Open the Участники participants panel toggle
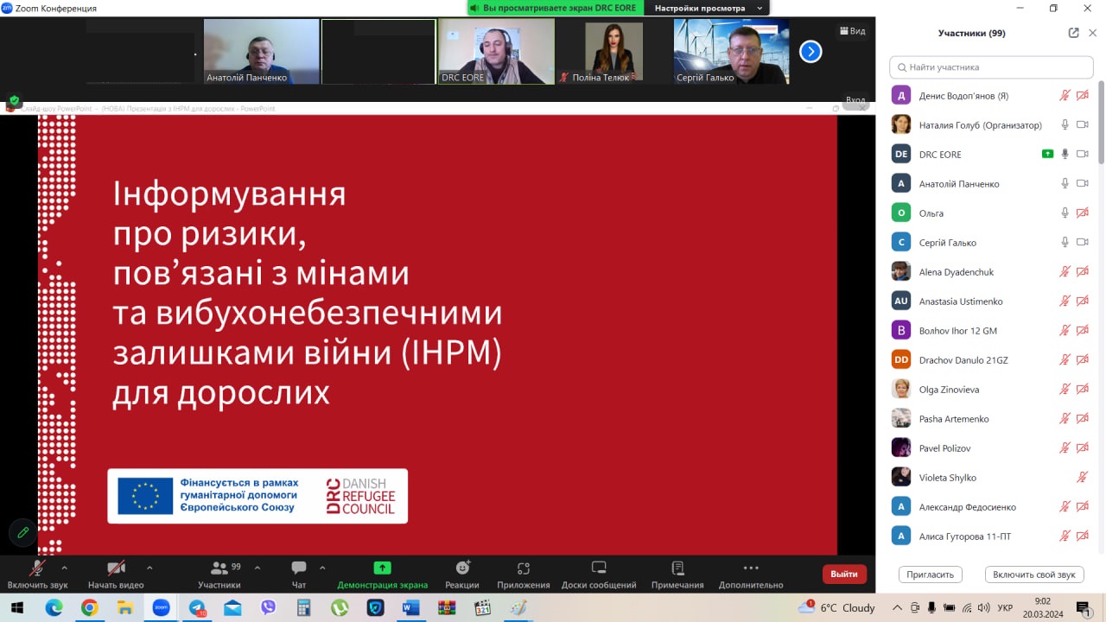1106x622 pixels. click(x=219, y=574)
